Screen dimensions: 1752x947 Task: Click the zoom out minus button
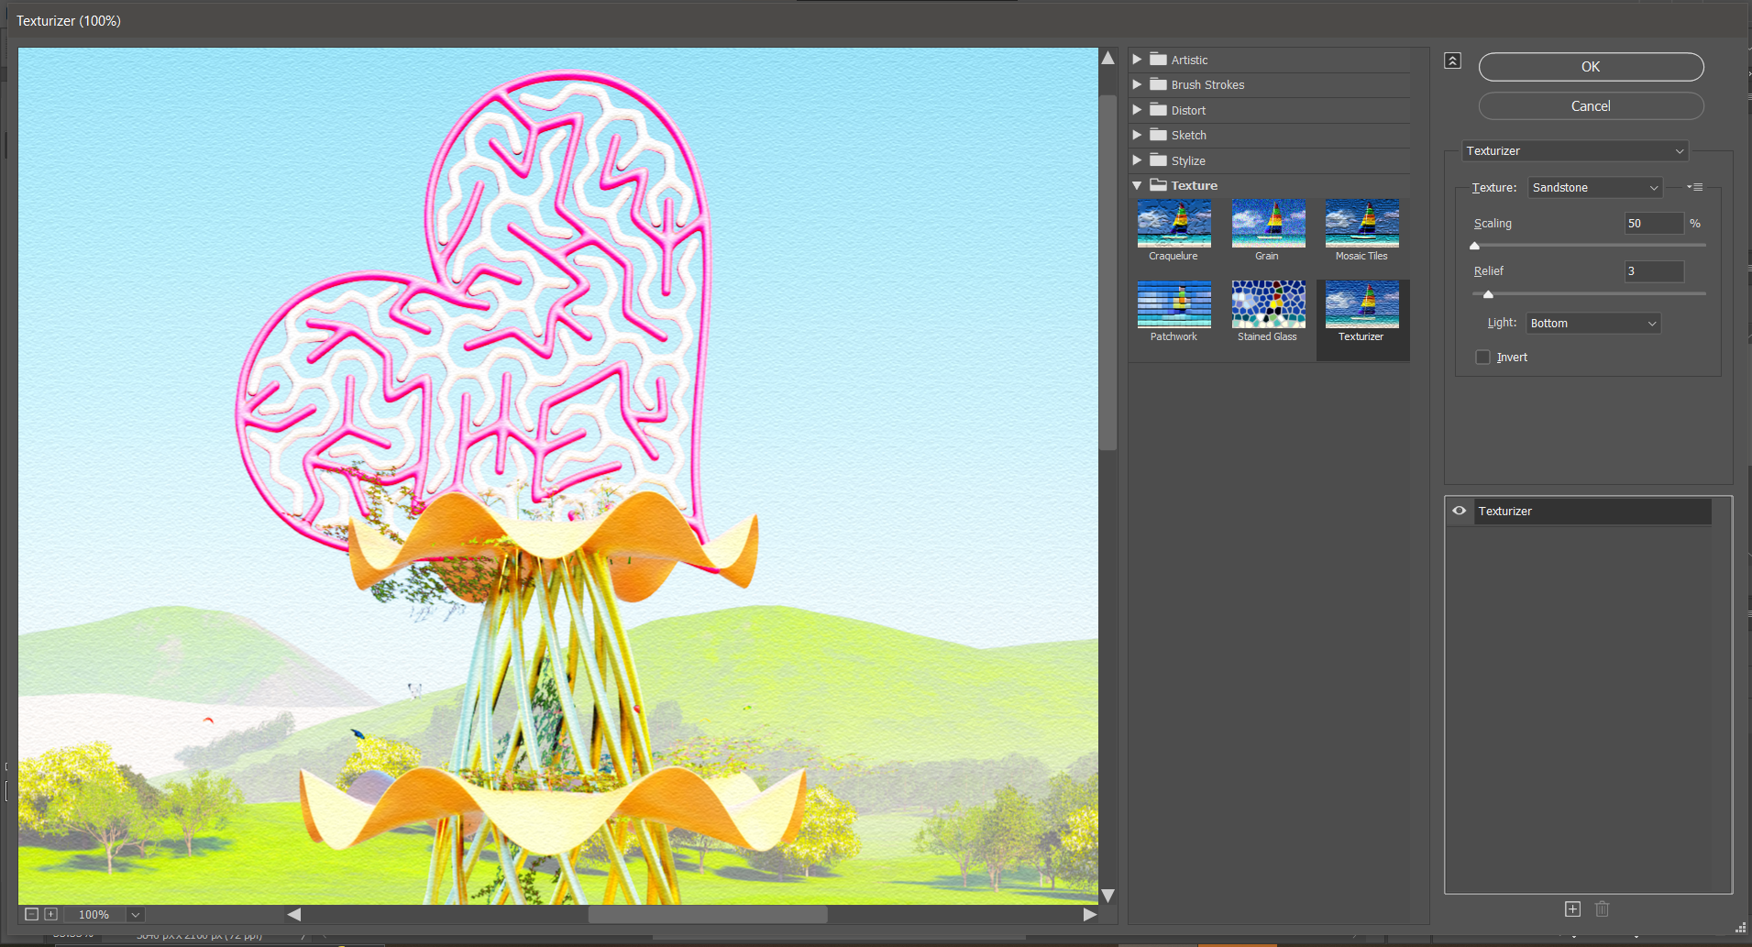click(x=31, y=914)
